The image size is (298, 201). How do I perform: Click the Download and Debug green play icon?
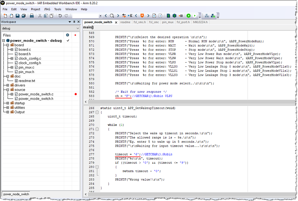(189, 16)
